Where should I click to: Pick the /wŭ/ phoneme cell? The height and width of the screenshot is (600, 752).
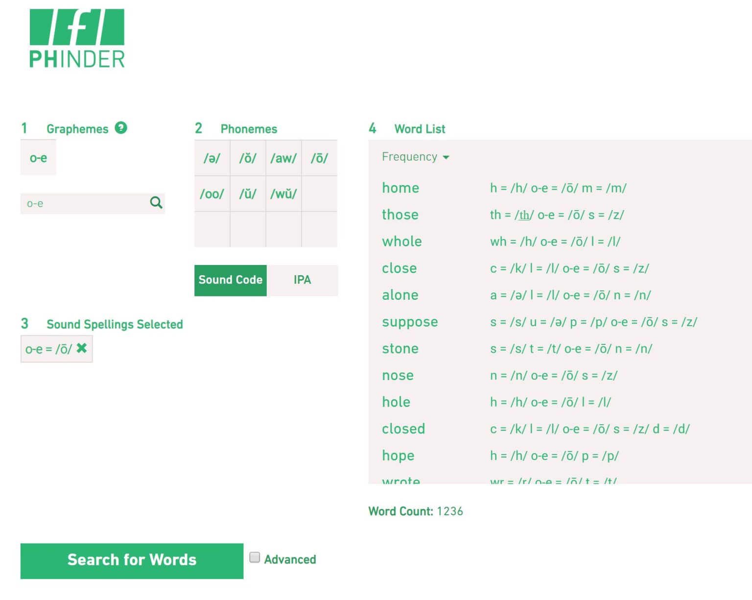(283, 194)
